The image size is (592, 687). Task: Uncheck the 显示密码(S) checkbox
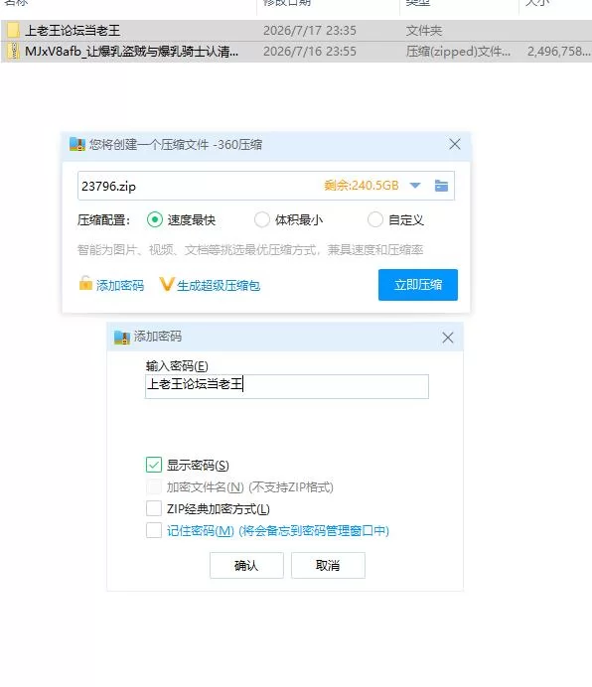point(154,465)
